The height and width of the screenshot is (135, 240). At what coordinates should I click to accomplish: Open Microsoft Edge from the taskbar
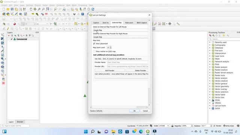(x=141, y=132)
